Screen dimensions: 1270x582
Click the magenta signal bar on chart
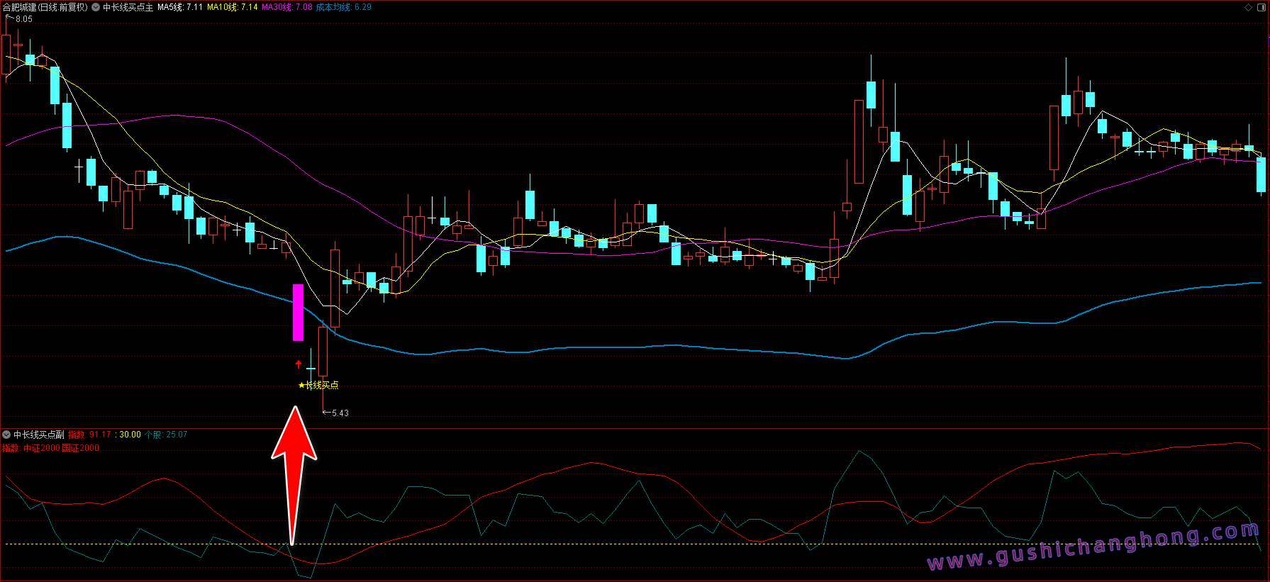point(298,313)
